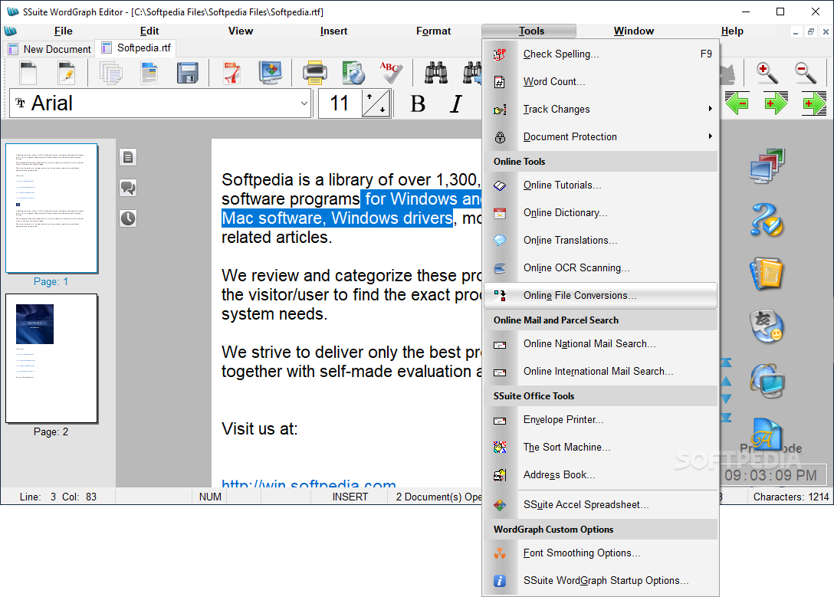Choose SSuite Accel Spreadsheet menu entry
The height and width of the screenshot is (597, 834).
pos(600,504)
